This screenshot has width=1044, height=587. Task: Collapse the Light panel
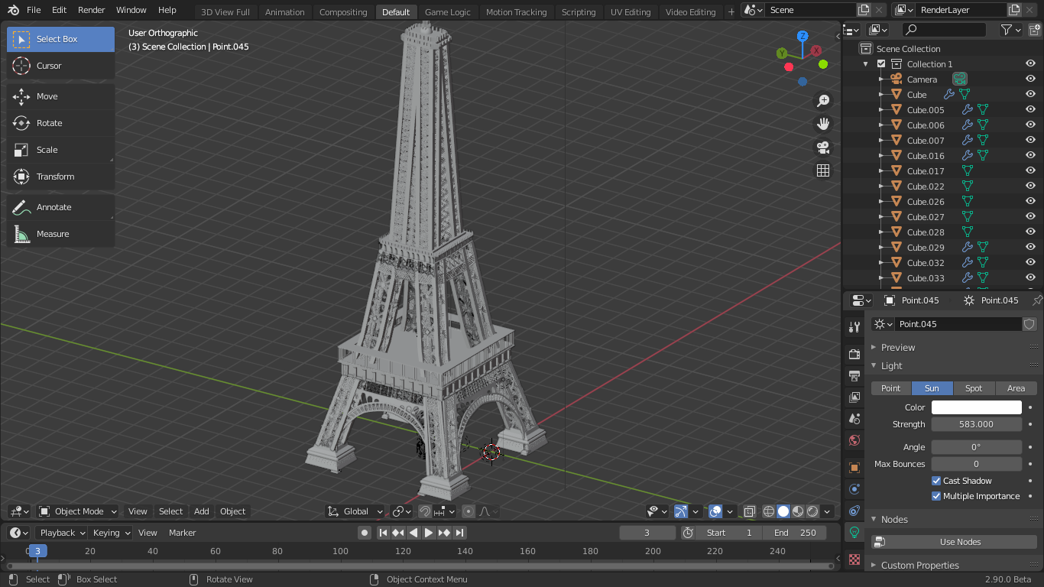(891, 366)
